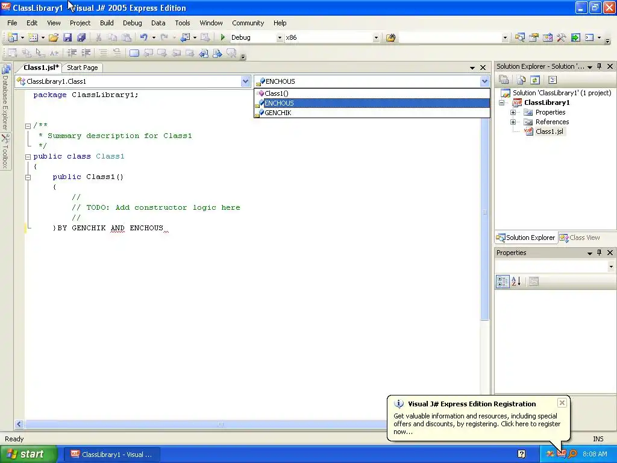Collapse the ClassLibrary1 project node
Viewport: 617px width, 463px height.
(x=502, y=102)
